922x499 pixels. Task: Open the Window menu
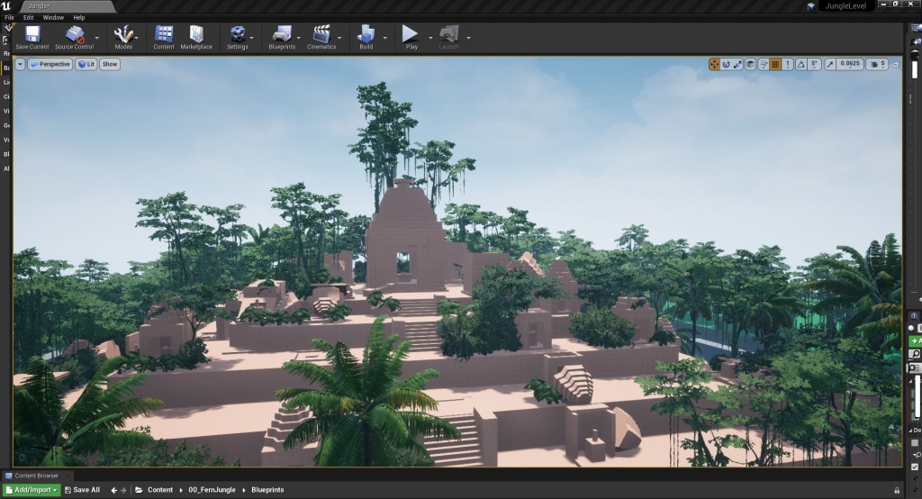tap(53, 17)
